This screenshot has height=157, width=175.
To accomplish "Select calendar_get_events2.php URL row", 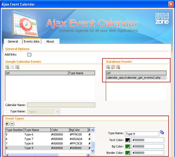I will pos(136,78).
